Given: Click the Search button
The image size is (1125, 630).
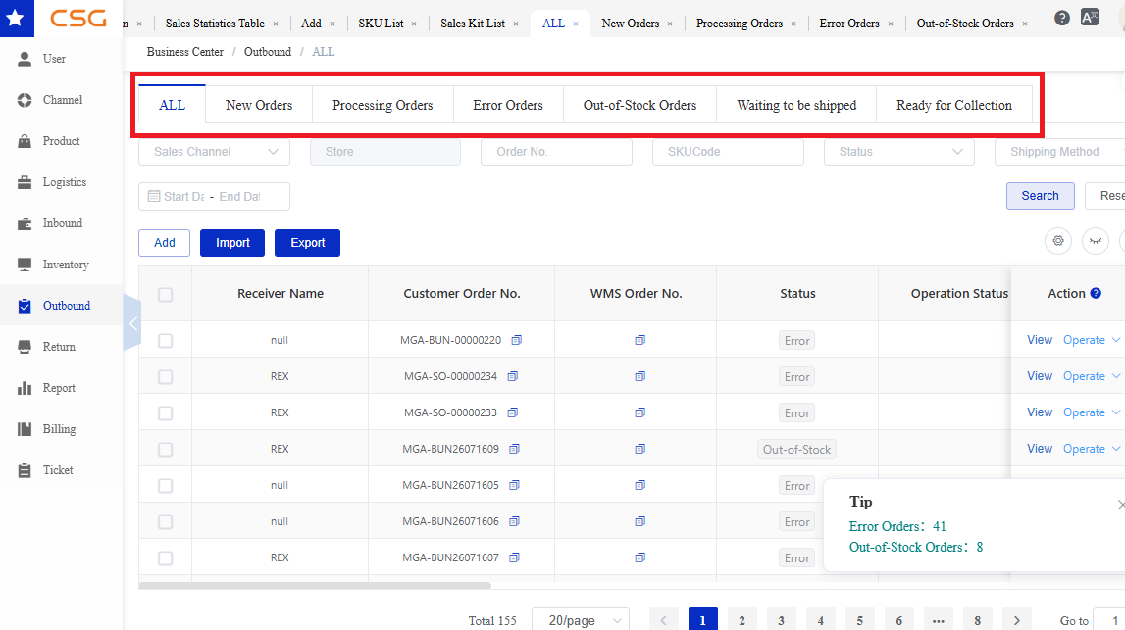Looking at the screenshot, I should [1041, 196].
